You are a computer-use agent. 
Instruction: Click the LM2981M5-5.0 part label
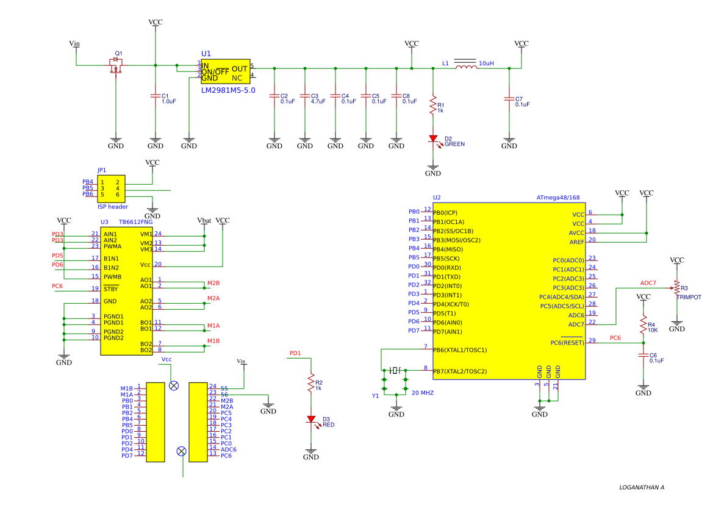[x=228, y=90]
